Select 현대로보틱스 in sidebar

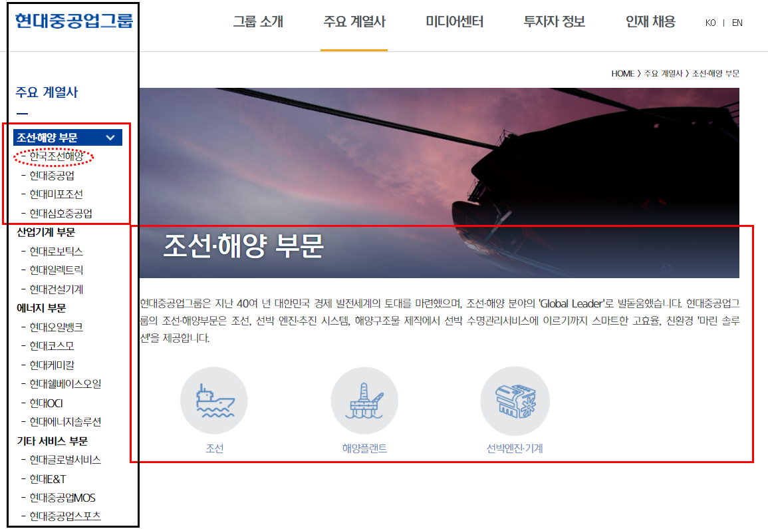(56, 252)
